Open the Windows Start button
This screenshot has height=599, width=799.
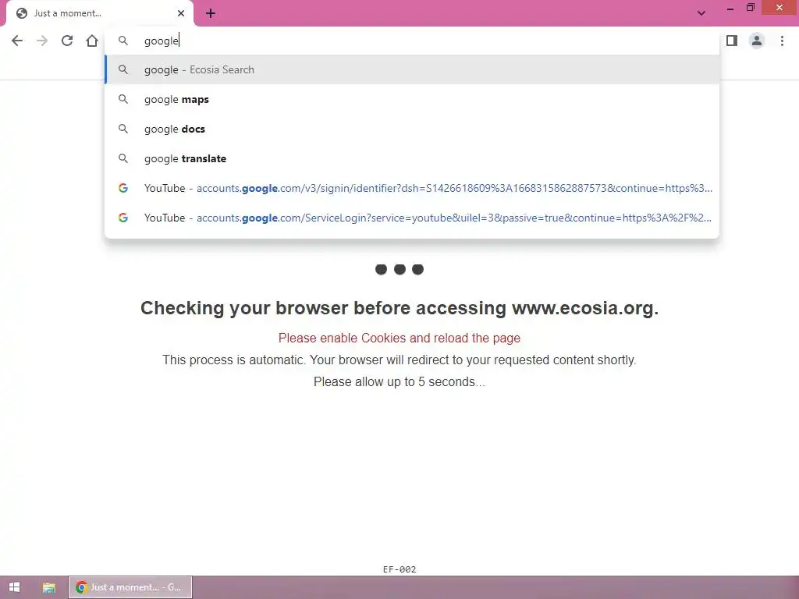click(14, 587)
